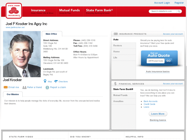The image size is (187, 140).
Task: Switch to the Life insurance tab
Action: point(124,58)
